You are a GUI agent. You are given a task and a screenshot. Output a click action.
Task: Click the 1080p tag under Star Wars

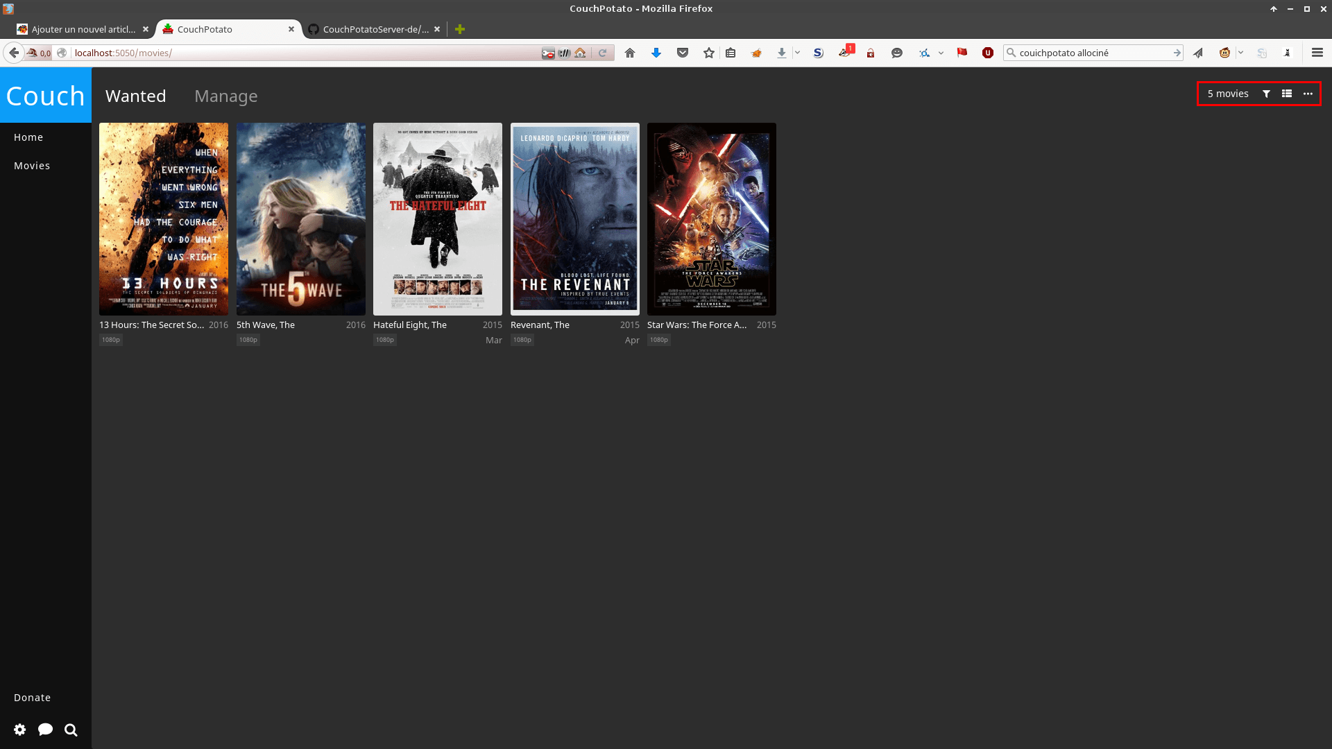point(659,340)
